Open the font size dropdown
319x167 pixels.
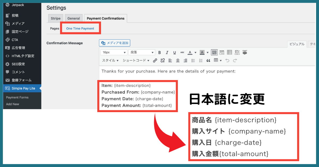[114, 52]
